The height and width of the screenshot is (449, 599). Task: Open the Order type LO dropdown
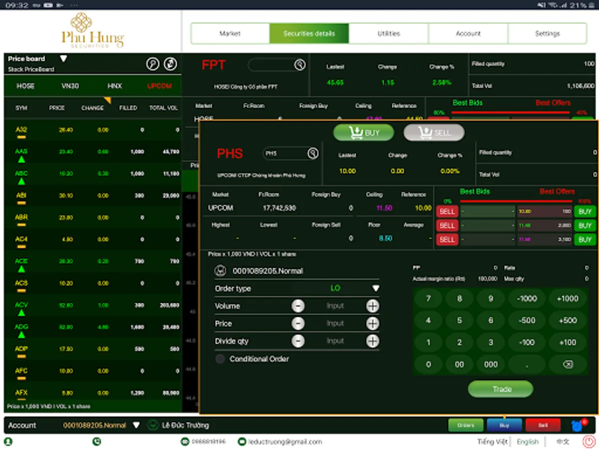tap(376, 288)
